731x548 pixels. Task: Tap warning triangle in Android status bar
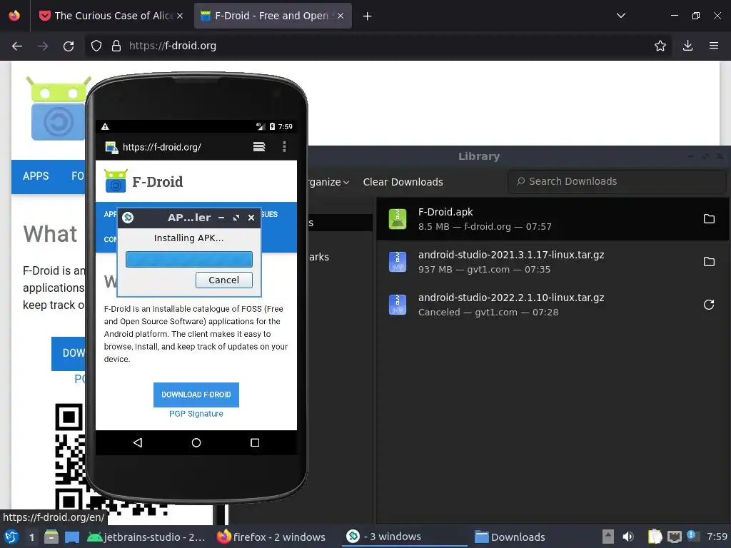[x=105, y=127]
